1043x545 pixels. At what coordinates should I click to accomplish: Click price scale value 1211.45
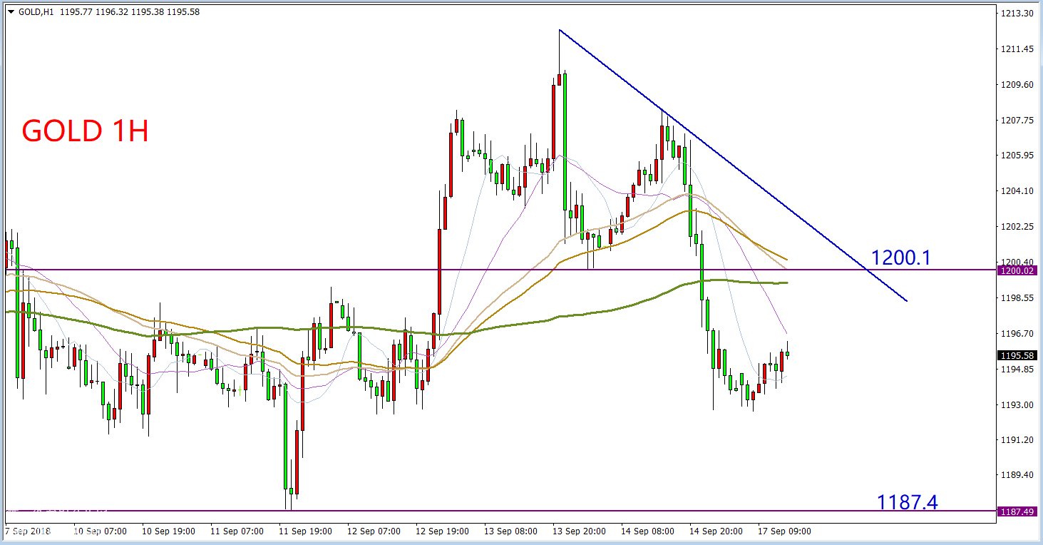(x=1017, y=49)
